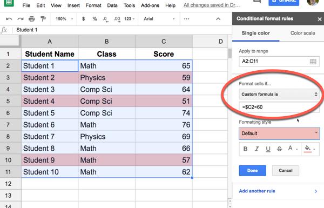Toggle italic in formatting style
Screen dimensions: 324x208
coord(256,149)
